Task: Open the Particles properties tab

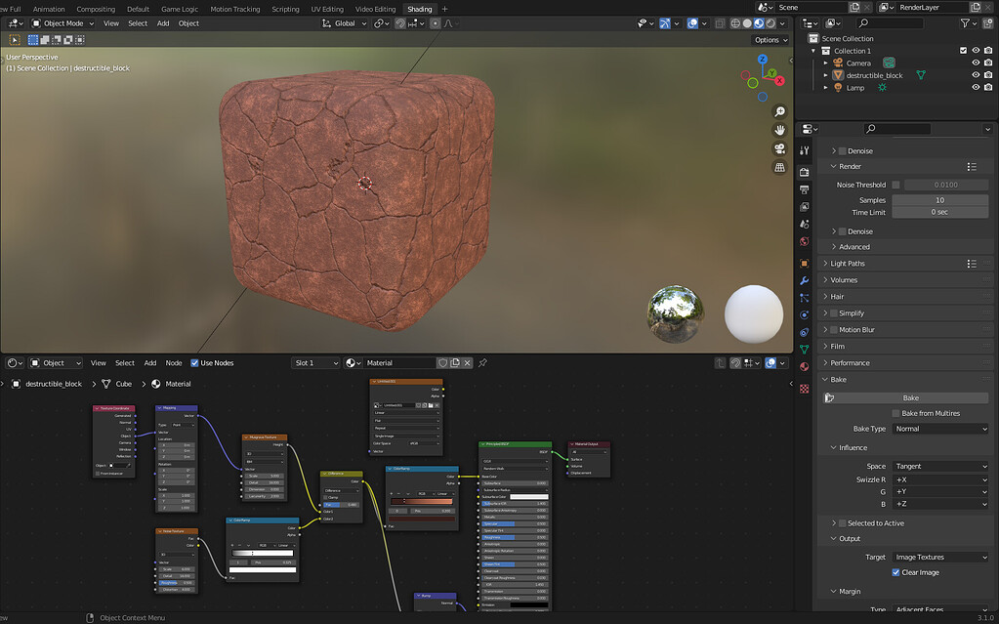Action: [x=804, y=298]
